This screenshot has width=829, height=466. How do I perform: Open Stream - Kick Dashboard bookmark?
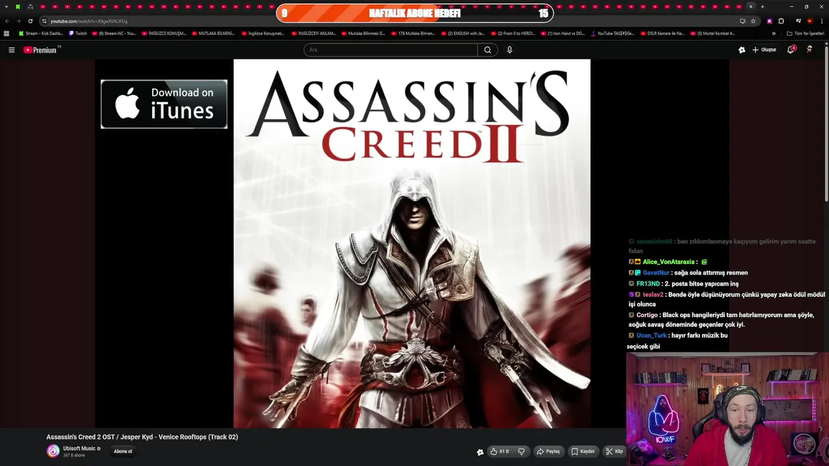(x=41, y=33)
